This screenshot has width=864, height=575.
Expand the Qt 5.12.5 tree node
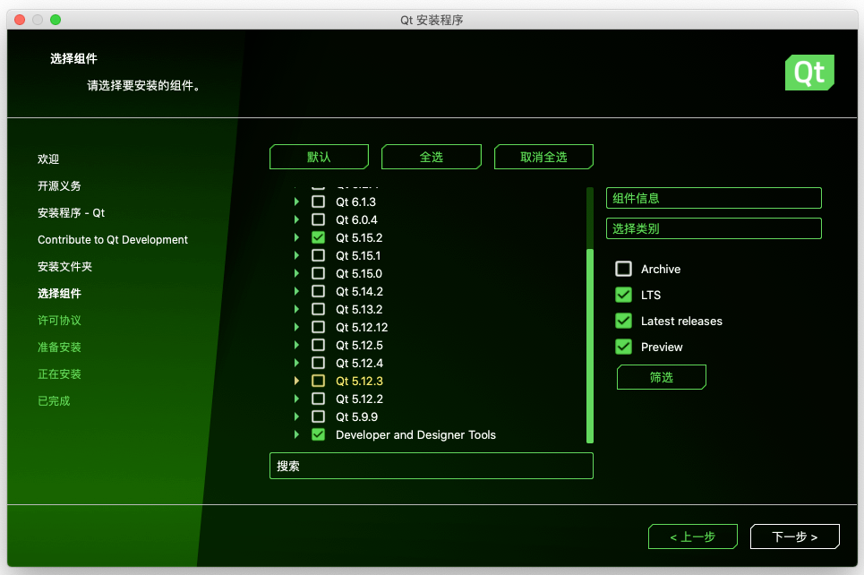296,345
